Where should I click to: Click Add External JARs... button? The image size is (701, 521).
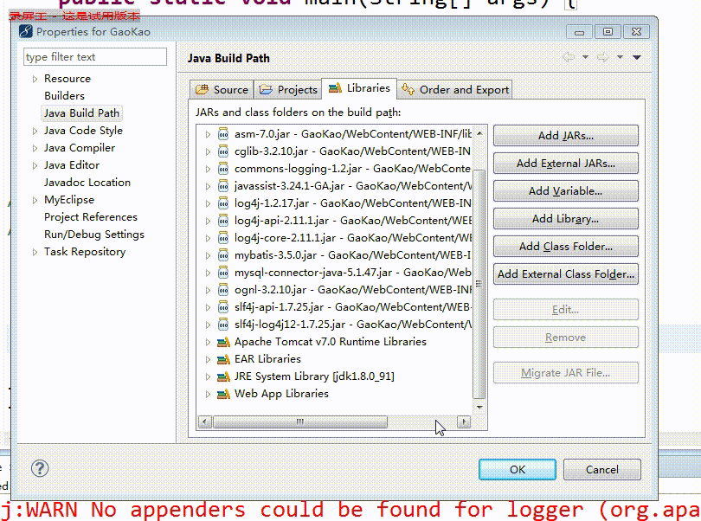click(565, 164)
